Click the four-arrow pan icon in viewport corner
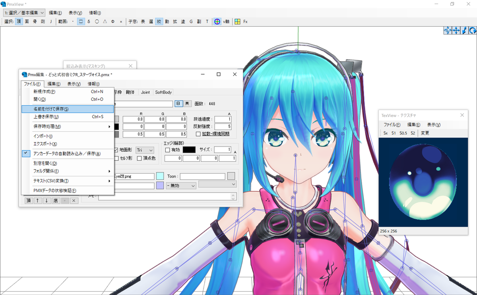 (456, 30)
